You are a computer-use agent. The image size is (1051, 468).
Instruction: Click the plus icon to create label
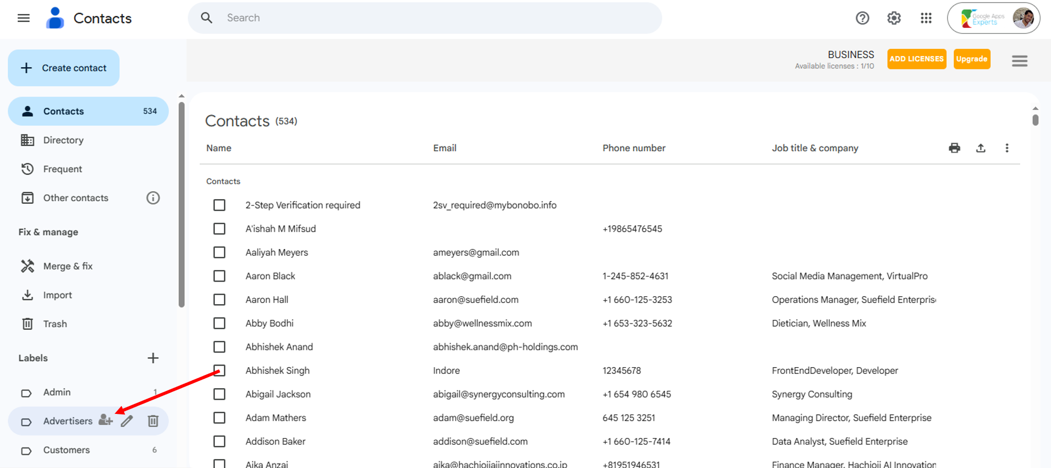point(153,358)
